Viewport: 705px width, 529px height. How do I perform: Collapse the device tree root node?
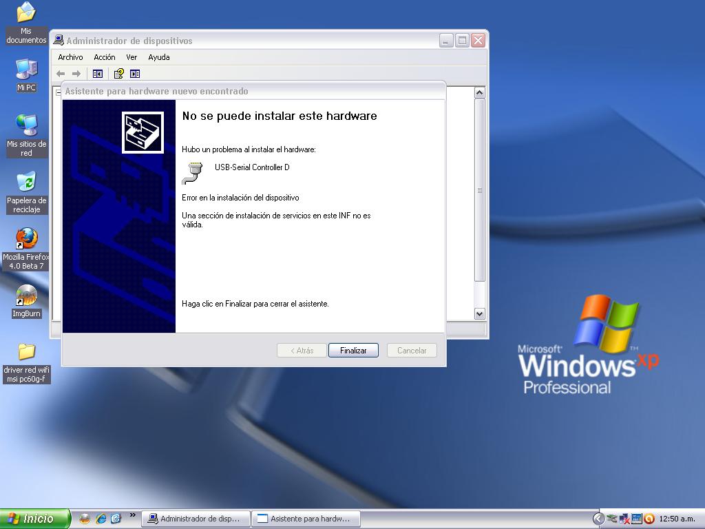59,93
